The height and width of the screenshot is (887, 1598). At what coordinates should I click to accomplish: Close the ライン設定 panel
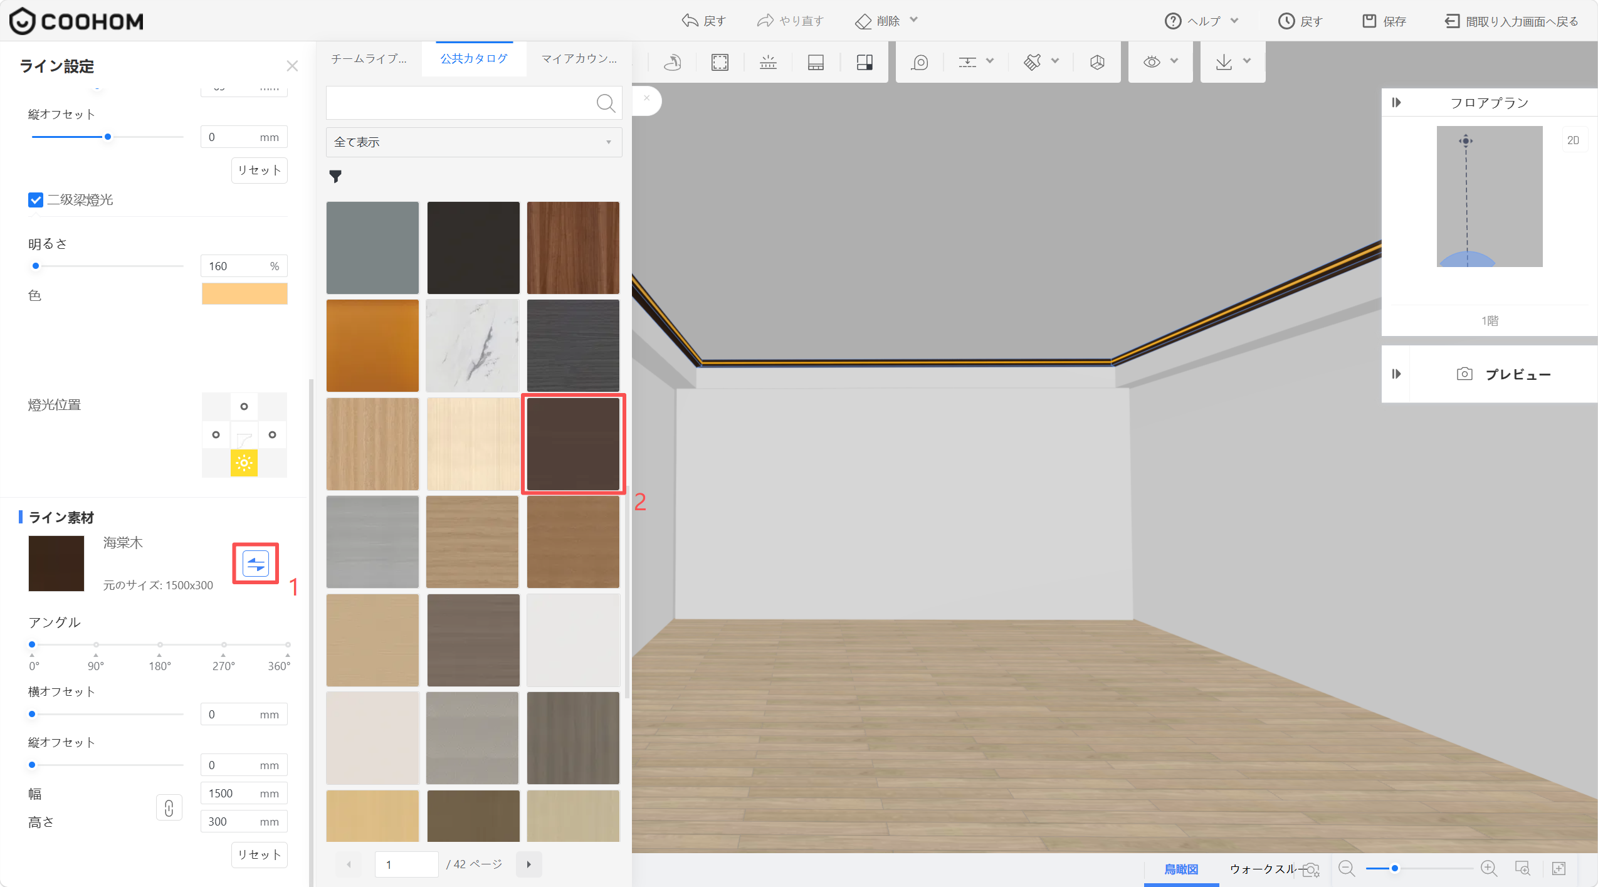(x=292, y=66)
